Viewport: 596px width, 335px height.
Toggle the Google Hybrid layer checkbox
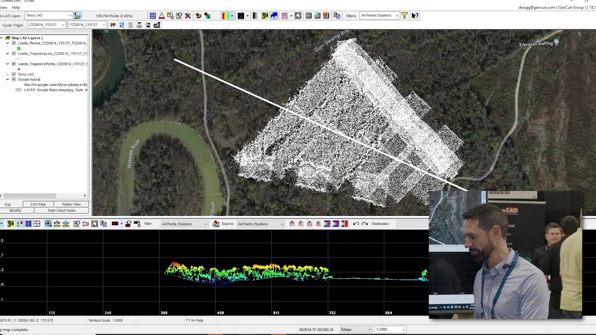tap(14, 79)
